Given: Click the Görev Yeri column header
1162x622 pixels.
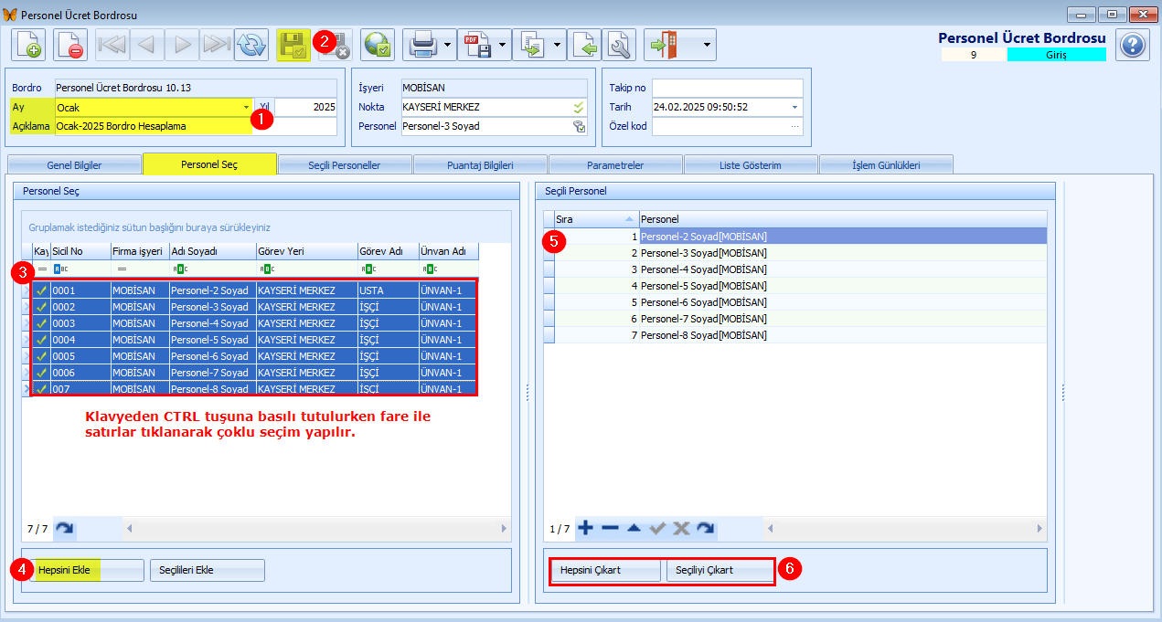Looking at the screenshot, I should (x=306, y=251).
